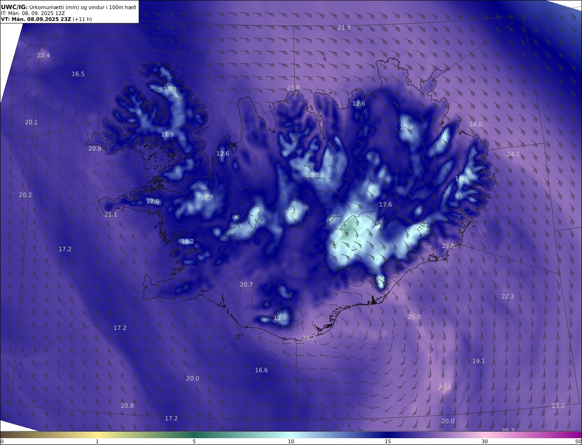Click the valid time 'VT: Mán. 08.09.2025 23Z'

[36, 20]
